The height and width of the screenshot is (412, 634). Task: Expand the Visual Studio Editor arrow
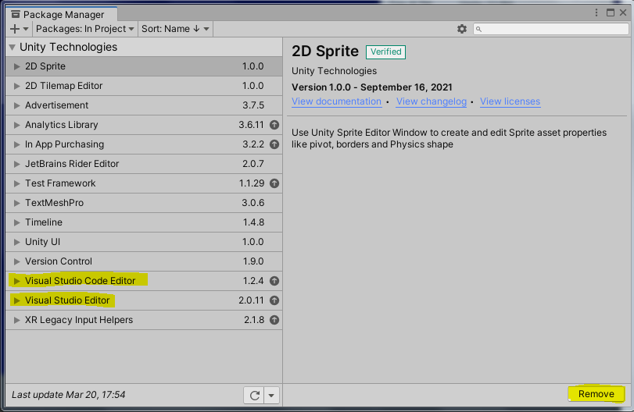(x=16, y=300)
